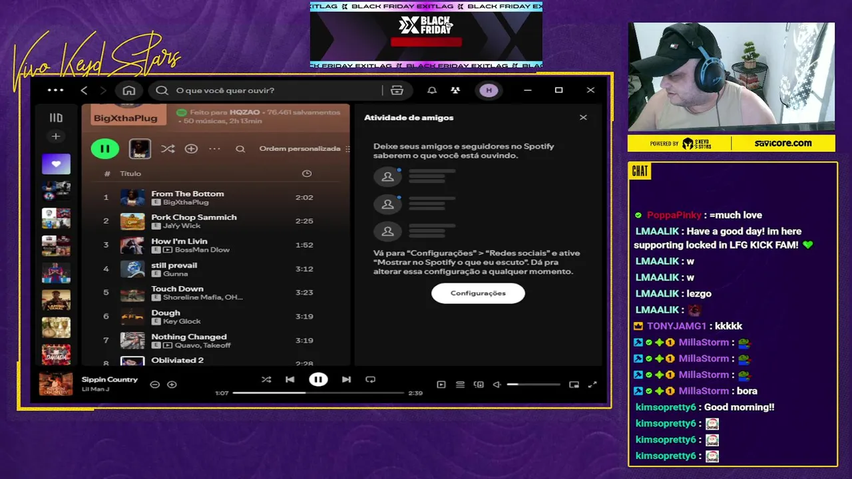852x479 pixels.
Task: Open the notifications bell
Action: (432, 90)
